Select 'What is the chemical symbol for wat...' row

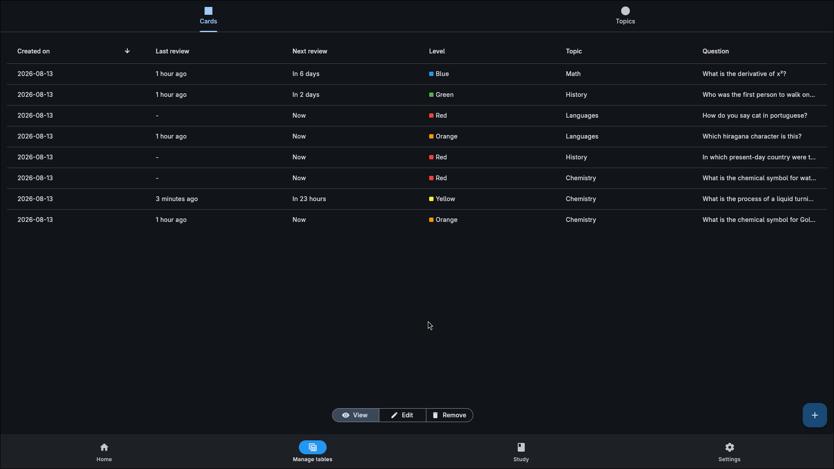point(417,178)
